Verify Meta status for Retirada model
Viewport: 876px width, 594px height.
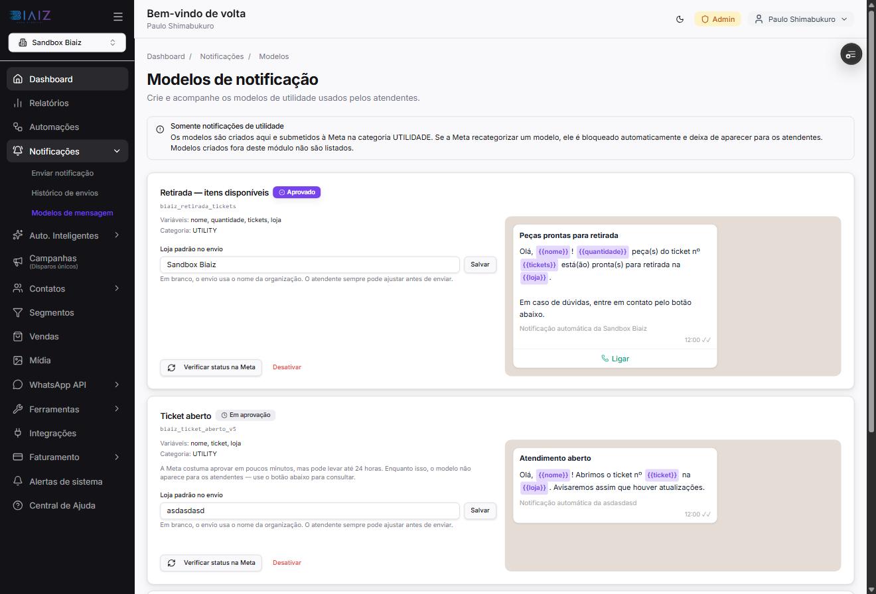211,367
